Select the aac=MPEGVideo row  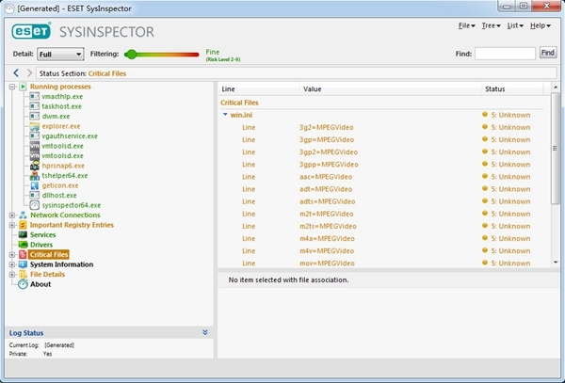click(381, 177)
